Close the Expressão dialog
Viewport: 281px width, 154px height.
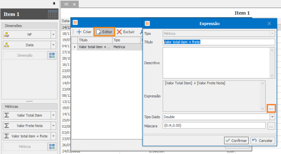click(269, 23)
